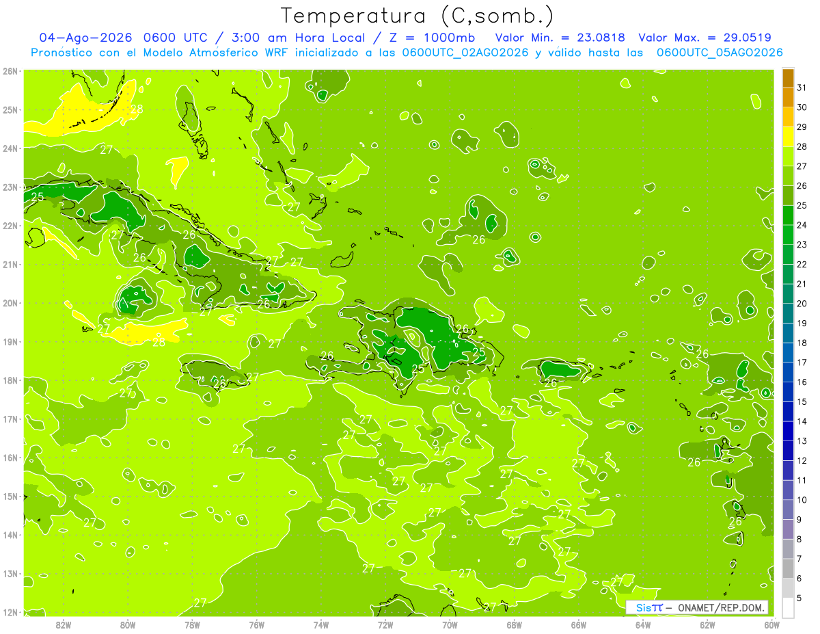Click the colorbar label 15

802,401
